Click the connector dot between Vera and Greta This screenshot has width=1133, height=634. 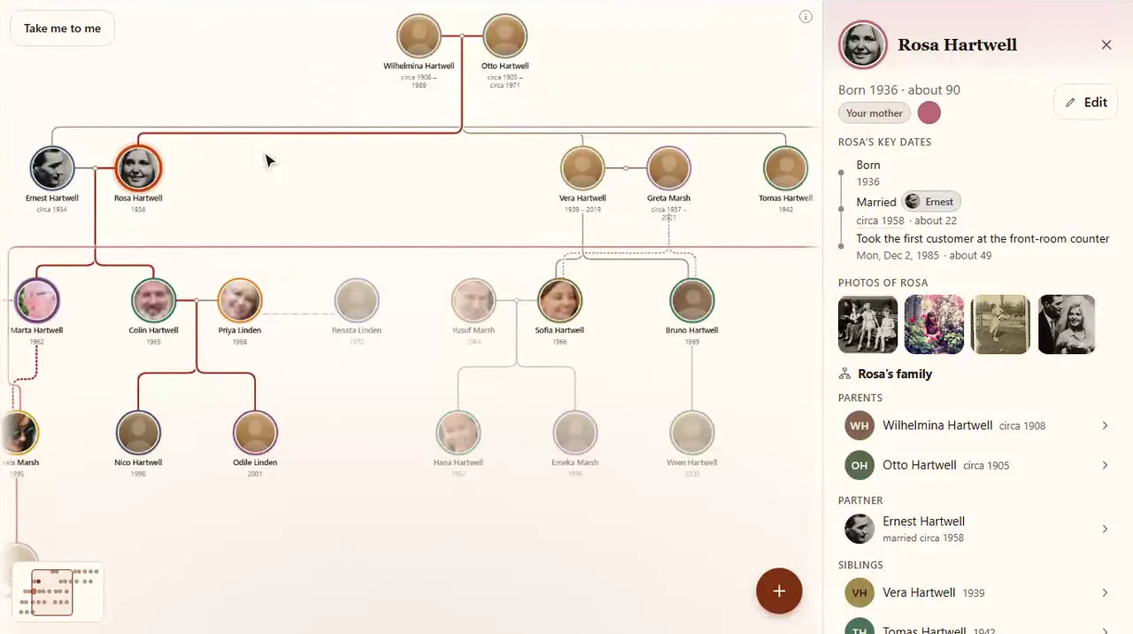tap(626, 168)
